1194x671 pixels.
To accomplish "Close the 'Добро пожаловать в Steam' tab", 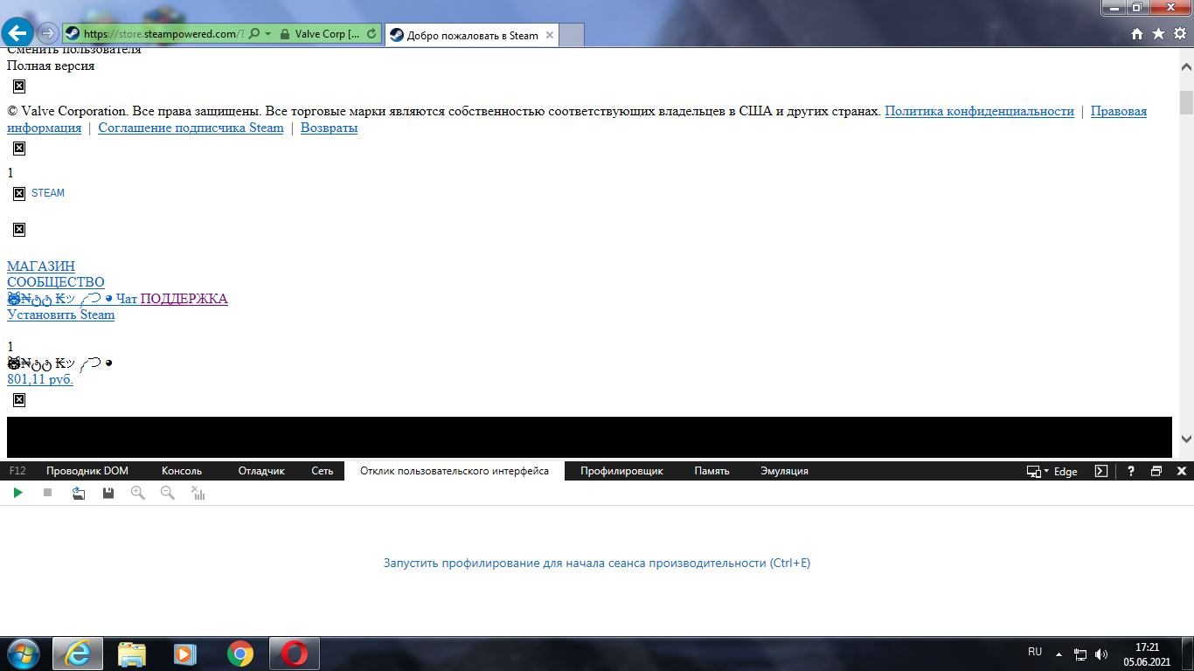I will pos(549,36).
